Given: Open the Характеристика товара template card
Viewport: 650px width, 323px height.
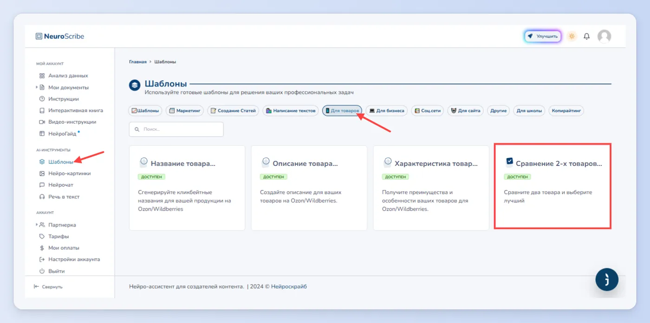Looking at the screenshot, I should (x=431, y=188).
